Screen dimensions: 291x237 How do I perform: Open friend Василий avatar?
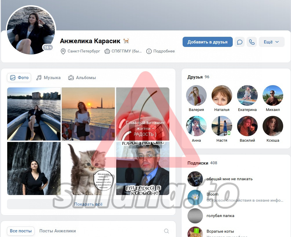[x=248, y=126]
